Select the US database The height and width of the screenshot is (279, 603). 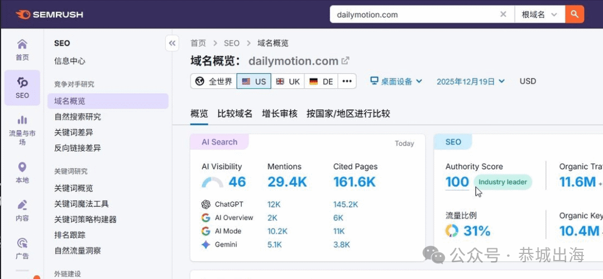[254, 81]
